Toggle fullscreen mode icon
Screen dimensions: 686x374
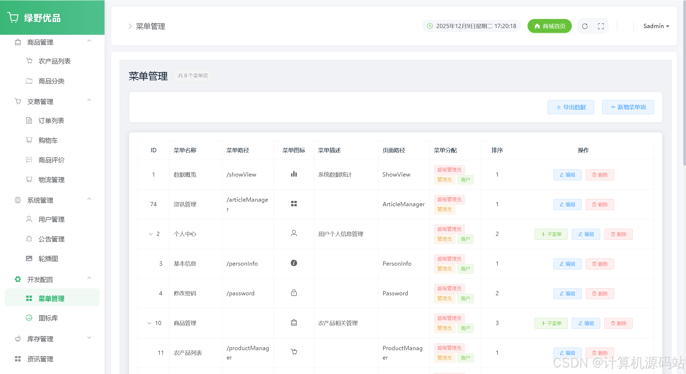[x=601, y=26]
